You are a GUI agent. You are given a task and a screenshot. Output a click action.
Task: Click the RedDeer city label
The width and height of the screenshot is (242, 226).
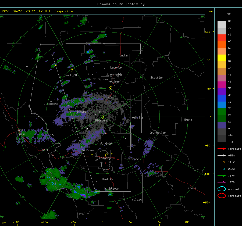pyautogui.click(x=114, y=81)
